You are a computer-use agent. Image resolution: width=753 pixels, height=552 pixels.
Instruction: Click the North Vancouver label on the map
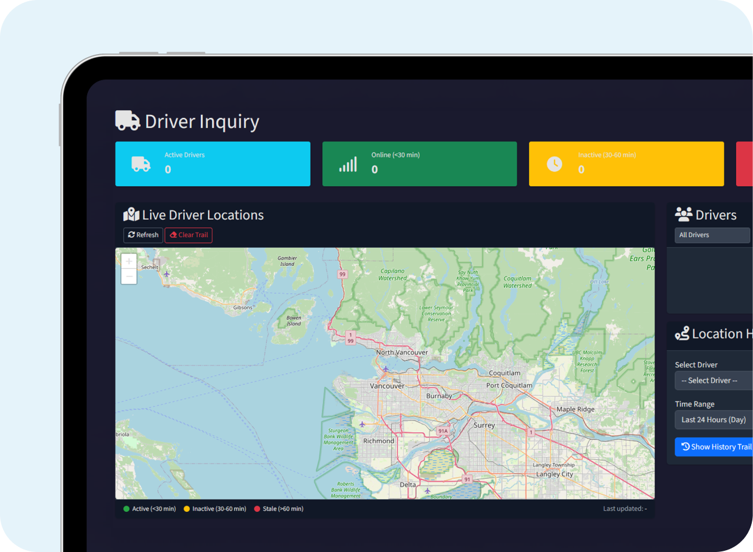[x=402, y=353]
